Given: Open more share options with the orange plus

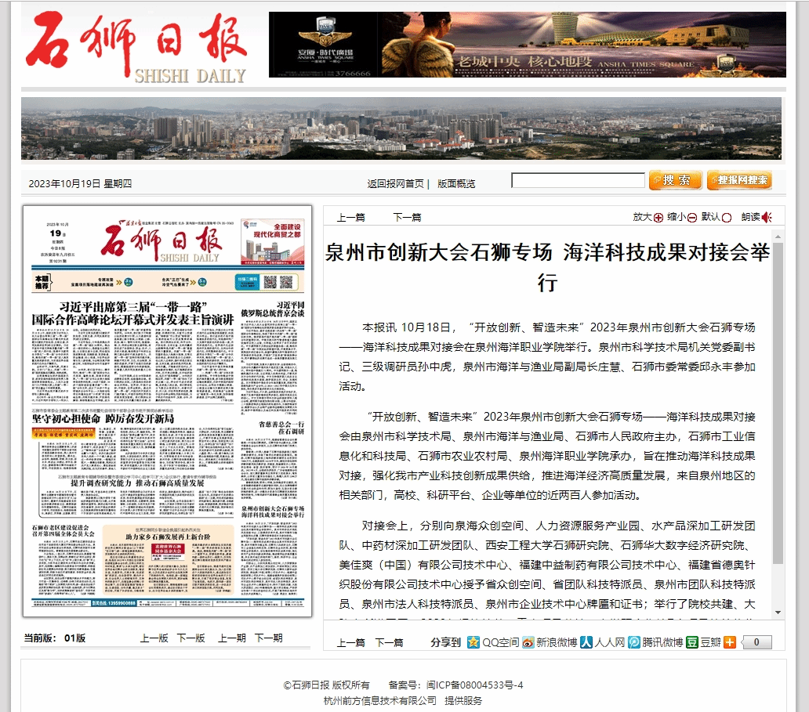Looking at the screenshot, I should click(730, 642).
